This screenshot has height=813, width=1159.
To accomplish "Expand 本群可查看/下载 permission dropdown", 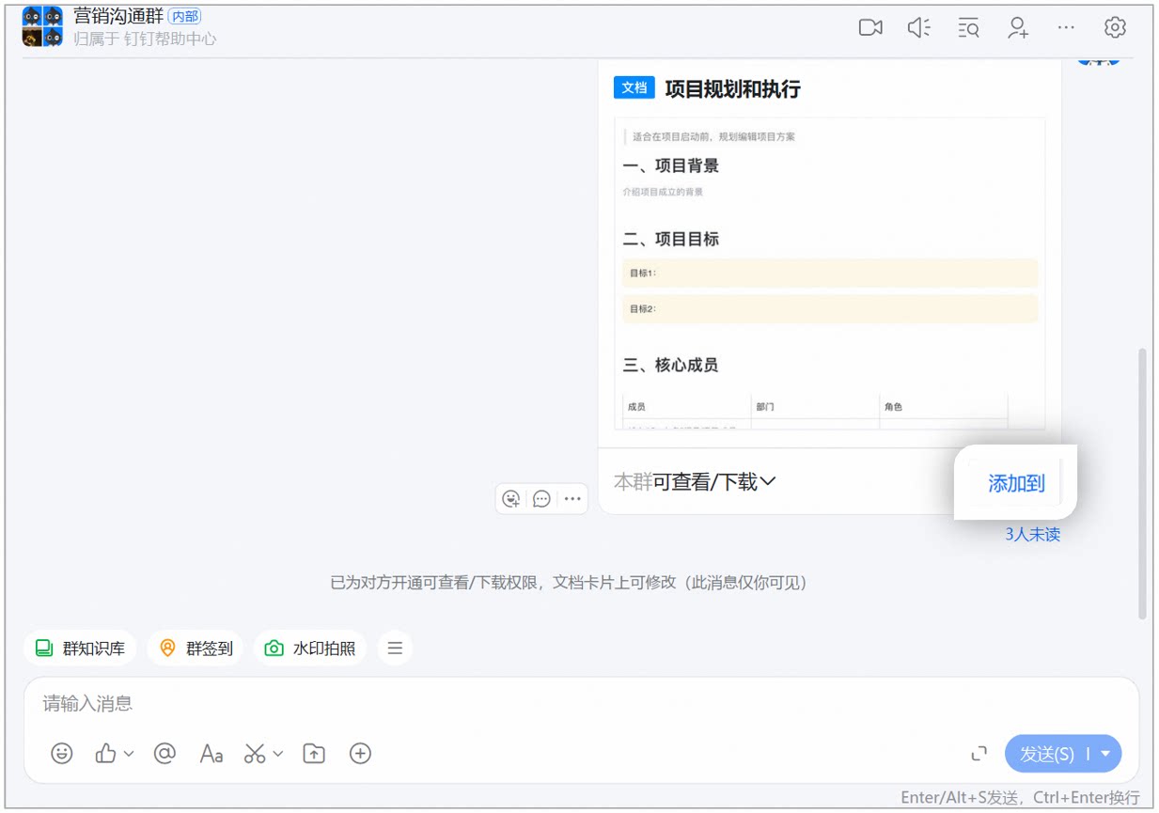I will pyautogui.click(x=695, y=482).
